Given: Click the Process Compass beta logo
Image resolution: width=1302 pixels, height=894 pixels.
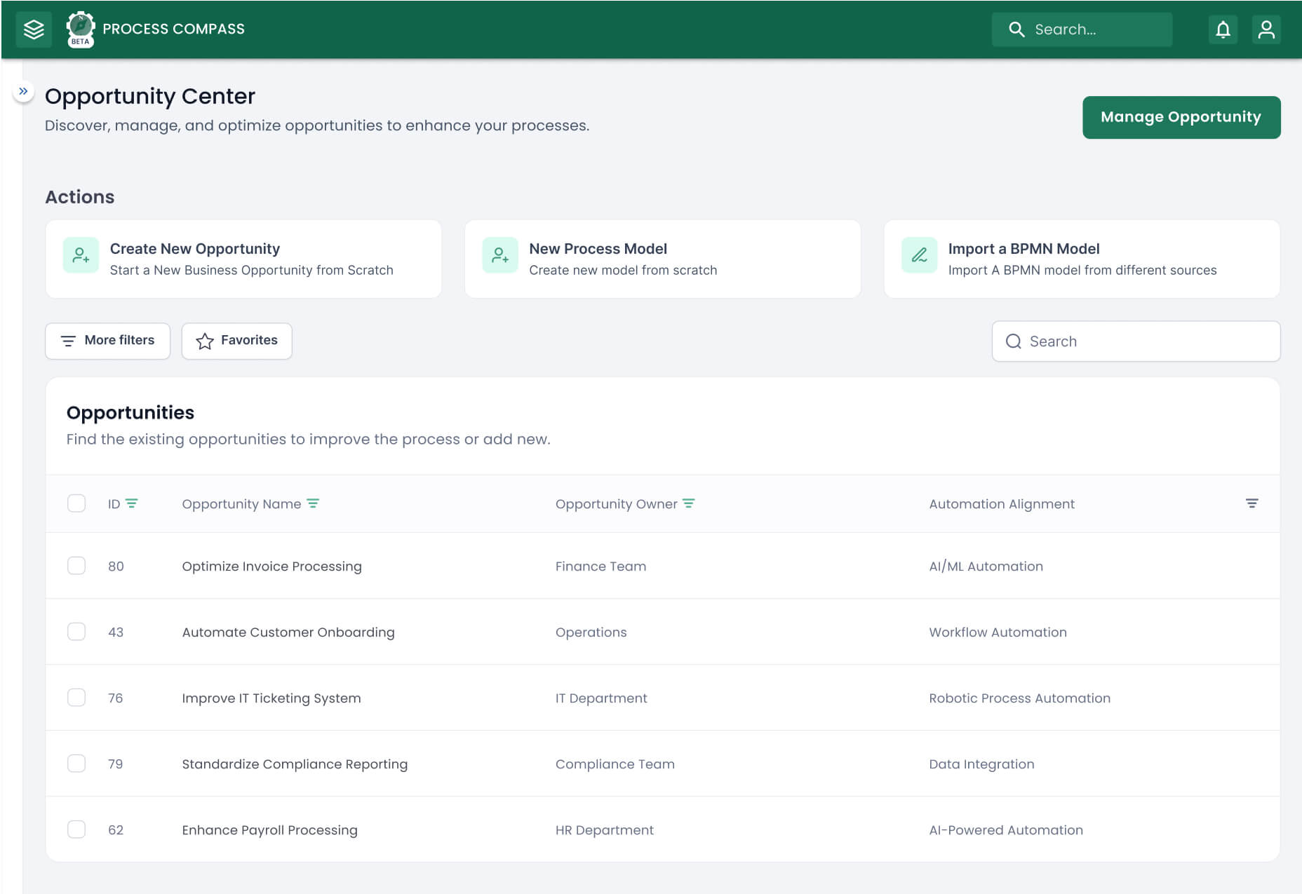Looking at the screenshot, I should pyautogui.click(x=81, y=29).
